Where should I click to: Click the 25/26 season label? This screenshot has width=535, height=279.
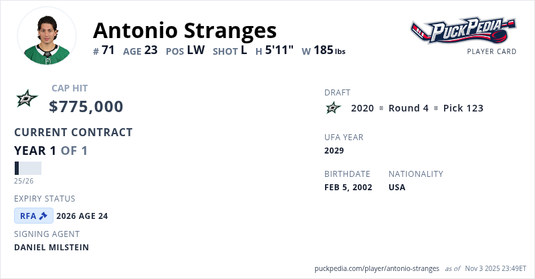tap(23, 181)
